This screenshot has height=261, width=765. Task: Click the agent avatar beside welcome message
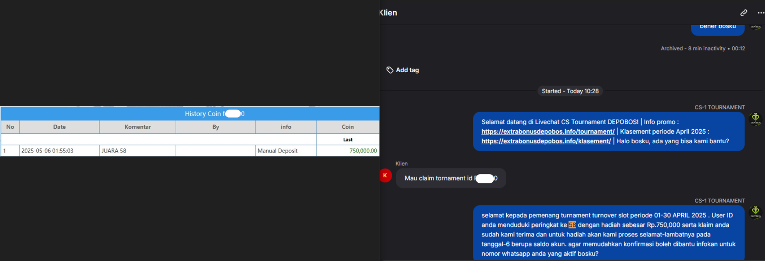coord(755,119)
